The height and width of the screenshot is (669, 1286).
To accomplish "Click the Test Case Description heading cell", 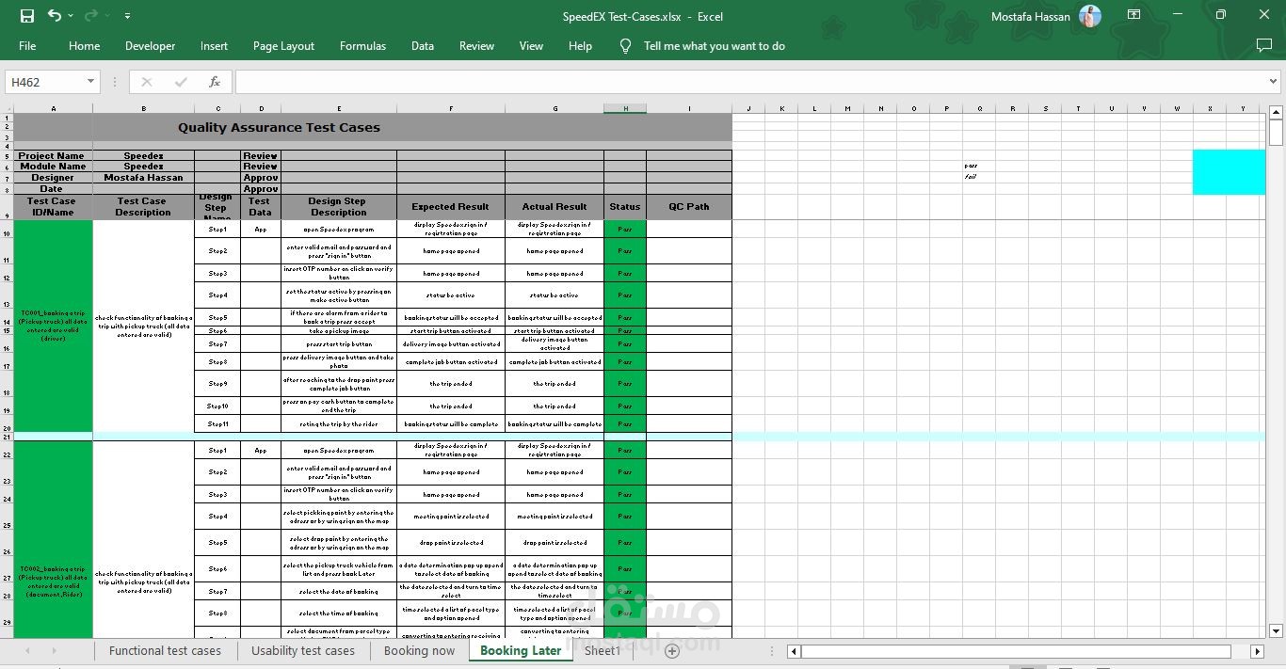I will coord(143,207).
